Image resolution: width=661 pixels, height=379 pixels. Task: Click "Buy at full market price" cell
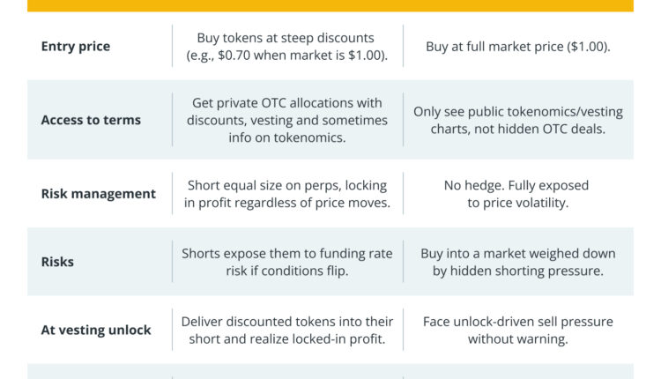point(518,47)
